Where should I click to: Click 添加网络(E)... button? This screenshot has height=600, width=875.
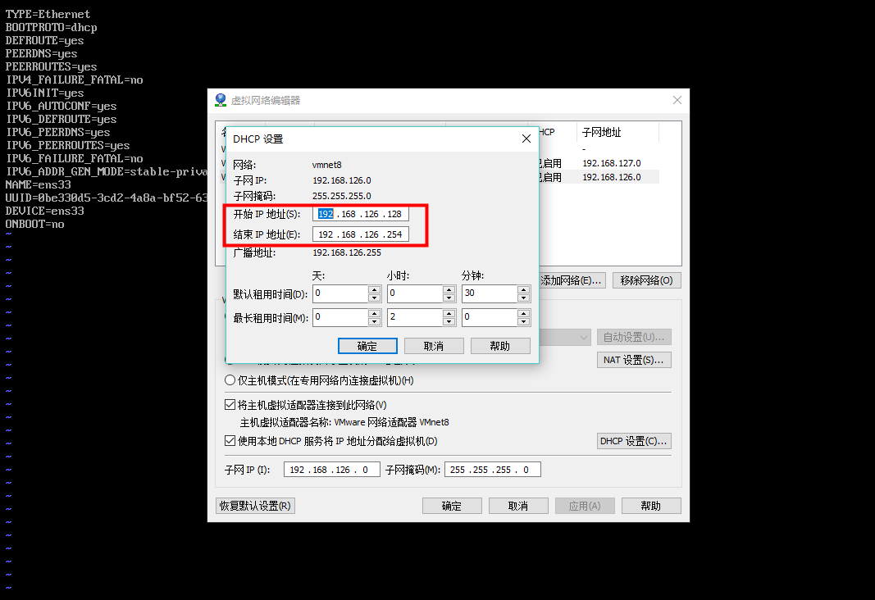(x=572, y=280)
